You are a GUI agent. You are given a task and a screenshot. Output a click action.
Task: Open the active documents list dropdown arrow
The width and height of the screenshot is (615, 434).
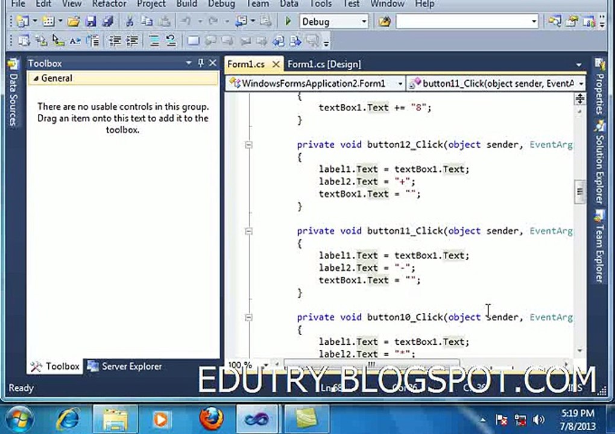point(579,64)
